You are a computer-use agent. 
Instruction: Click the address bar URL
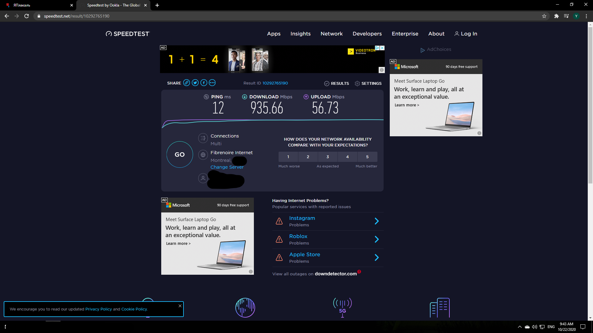point(77,16)
